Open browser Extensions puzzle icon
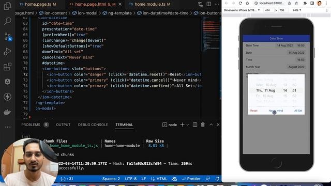Viewport: 331px width, 186px height. pos(305,3)
